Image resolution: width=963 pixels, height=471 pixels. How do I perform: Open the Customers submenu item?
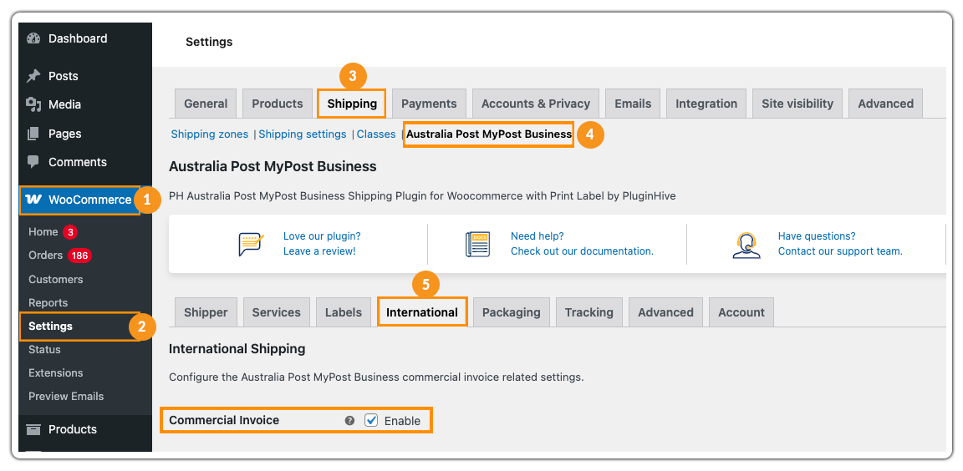click(x=55, y=279)
